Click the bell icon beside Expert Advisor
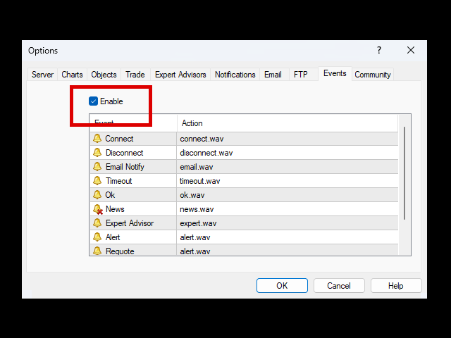Screen dimensions: 451x338 [97, 223]
